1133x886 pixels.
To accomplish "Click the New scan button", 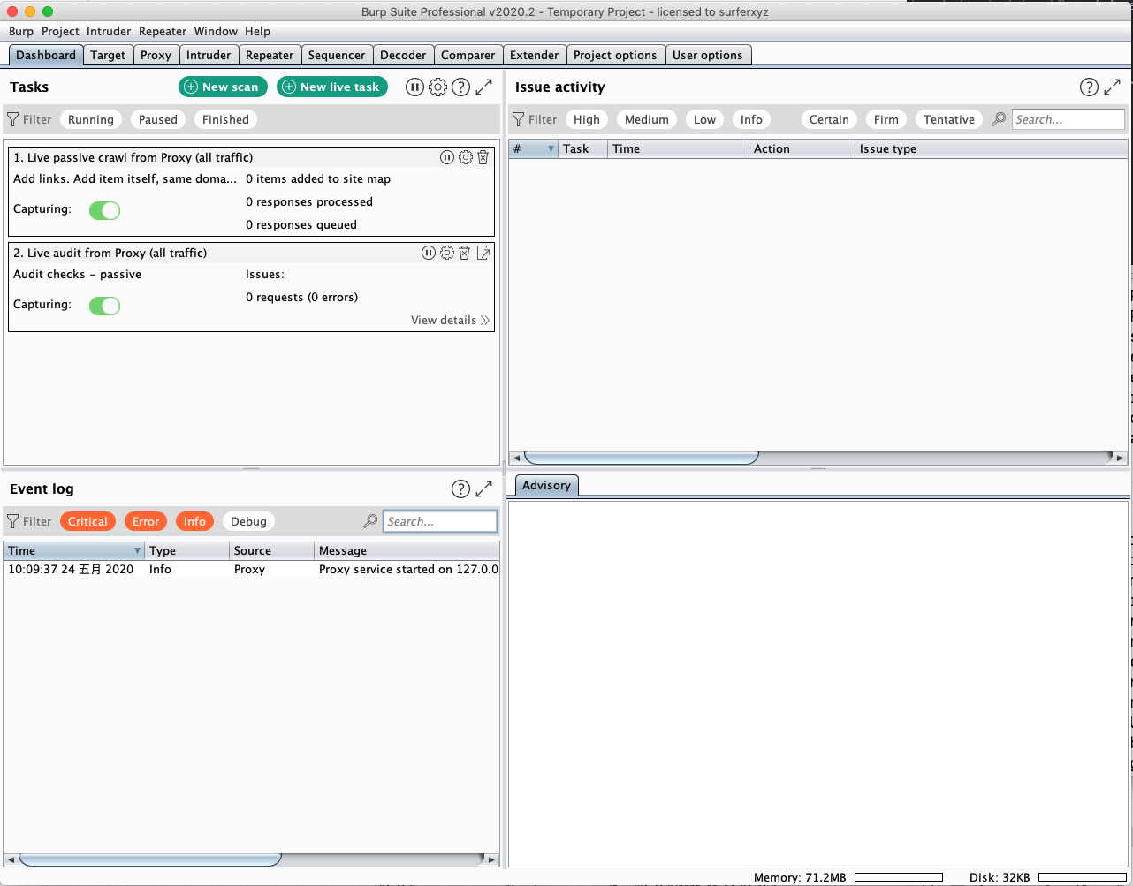I will 223,87.
